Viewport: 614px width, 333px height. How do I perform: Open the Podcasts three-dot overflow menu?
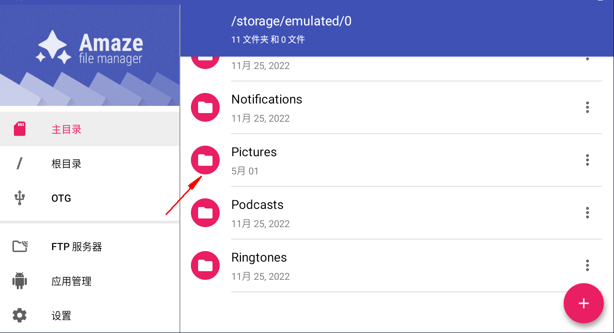click(587, 213)
